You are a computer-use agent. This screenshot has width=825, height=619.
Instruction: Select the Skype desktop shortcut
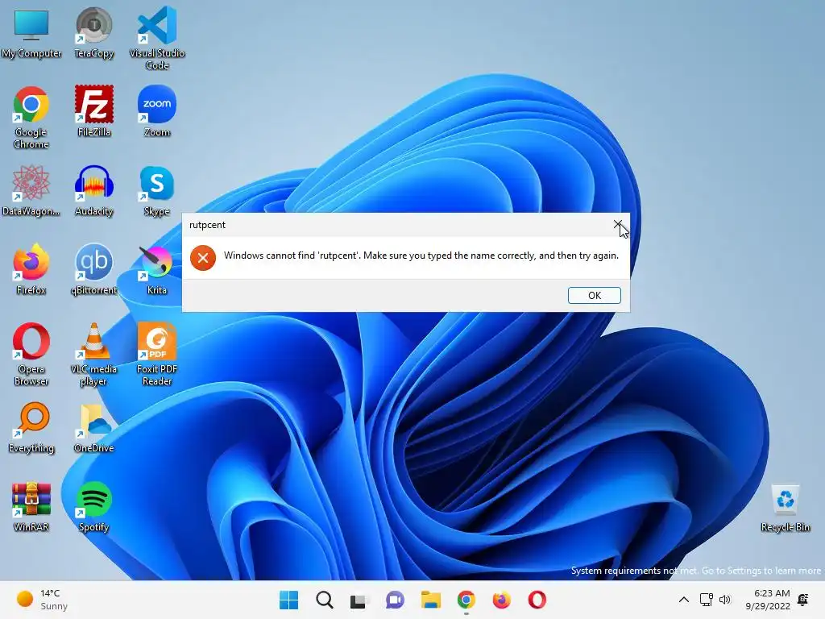click(157, 190)
